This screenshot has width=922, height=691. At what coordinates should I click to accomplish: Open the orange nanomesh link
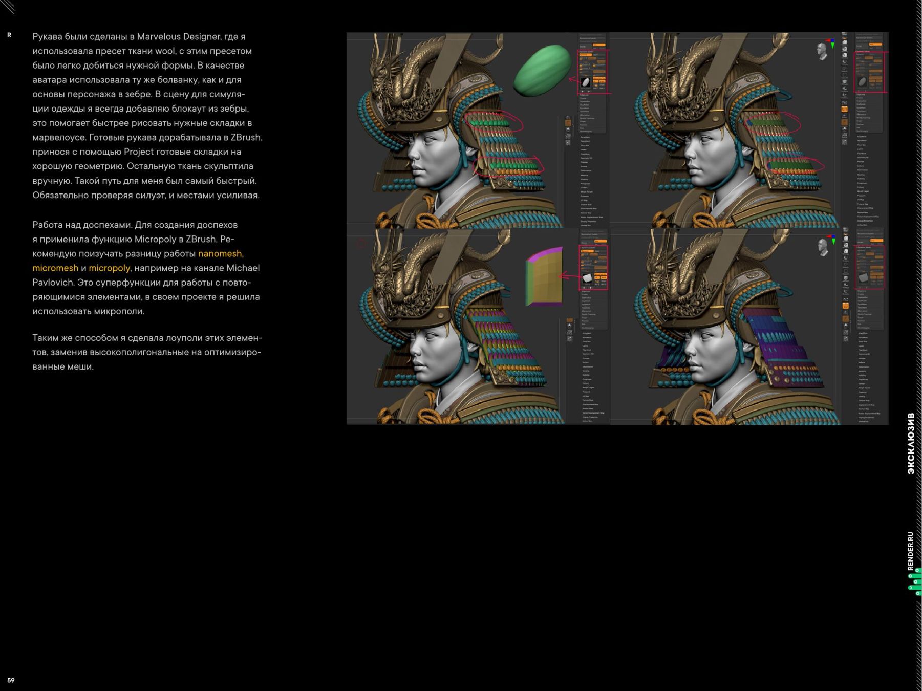(220, 254)
